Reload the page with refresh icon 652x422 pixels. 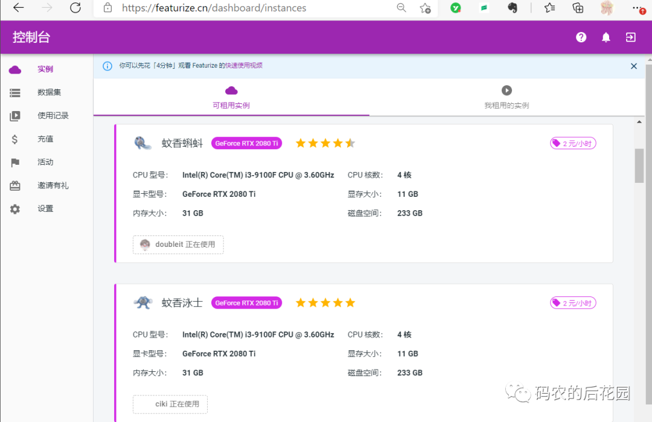(x=75, y=7)
